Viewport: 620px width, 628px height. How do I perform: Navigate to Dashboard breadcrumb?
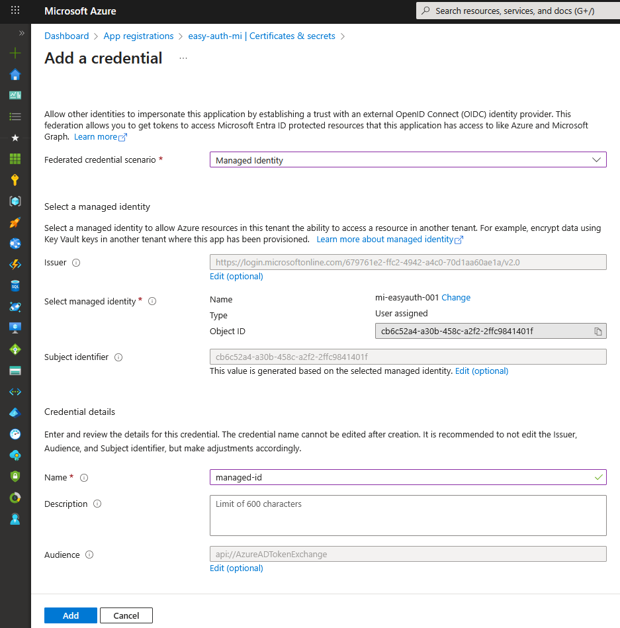[x=66, y=36]
